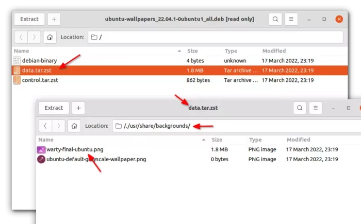Click Location field showing /./usr/share/backgrounds/
The height and width of the screenshot is (224, 361).
click(237, 126)
